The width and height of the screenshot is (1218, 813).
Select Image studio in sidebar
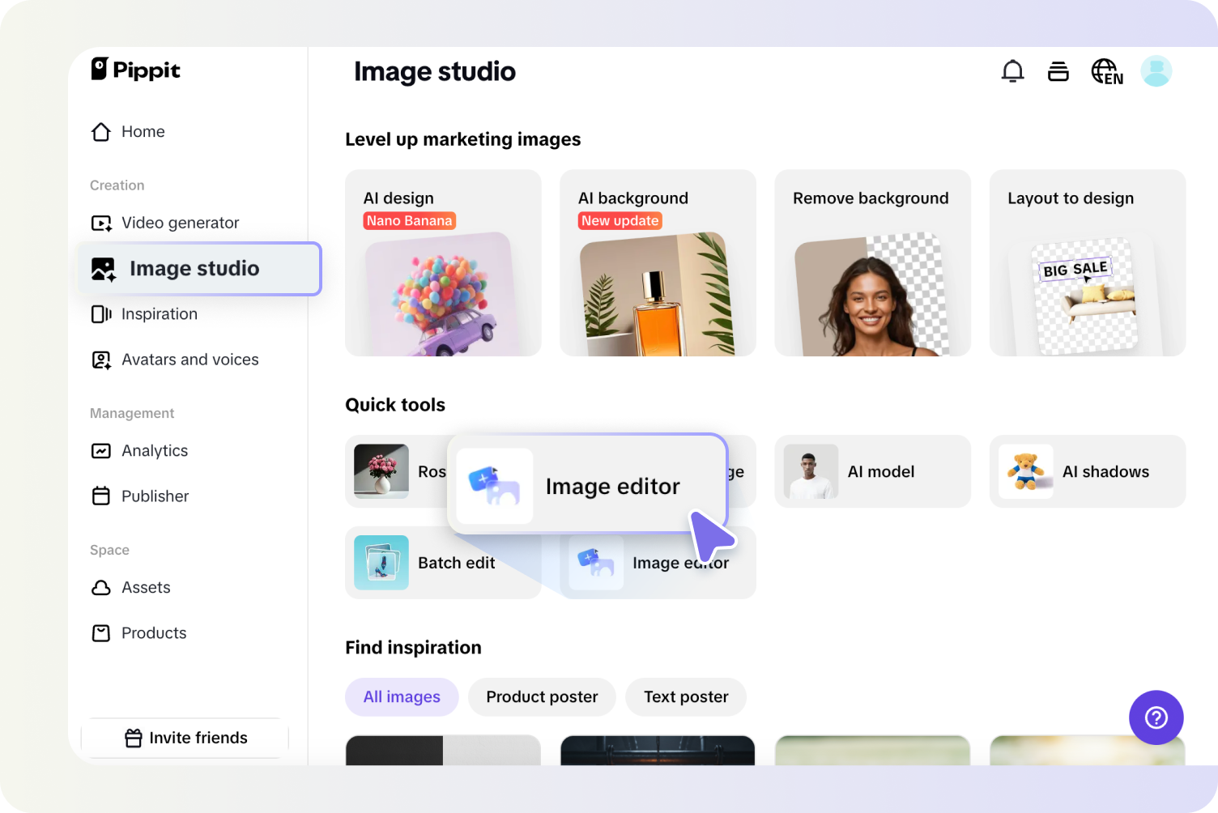point(200,269)
